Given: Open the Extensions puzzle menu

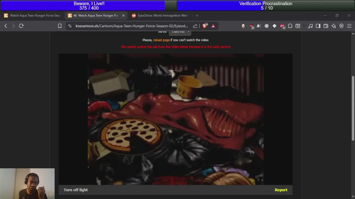Looking at the screenshot, I should (290, 26).
